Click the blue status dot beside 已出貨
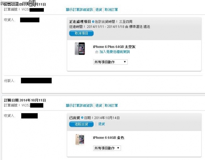Viewport: 205px width, 160px height. (x=82, y=118)
